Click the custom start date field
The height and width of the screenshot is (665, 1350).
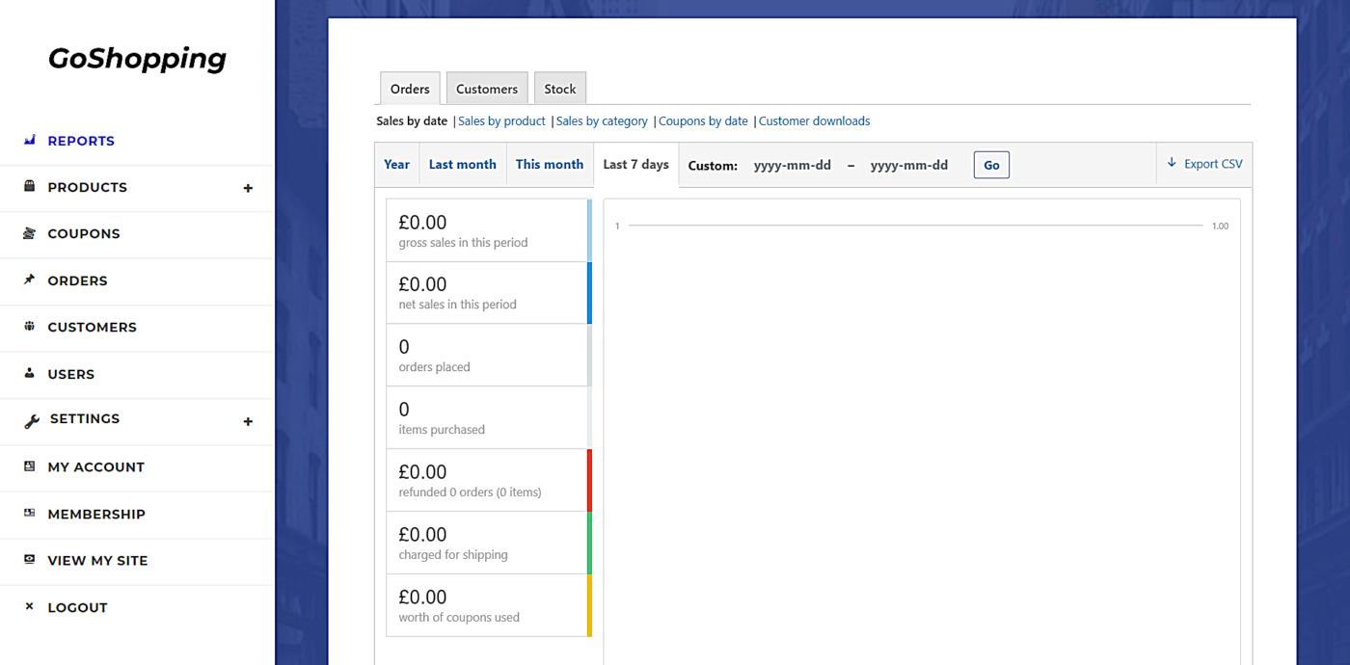point(793,165)
